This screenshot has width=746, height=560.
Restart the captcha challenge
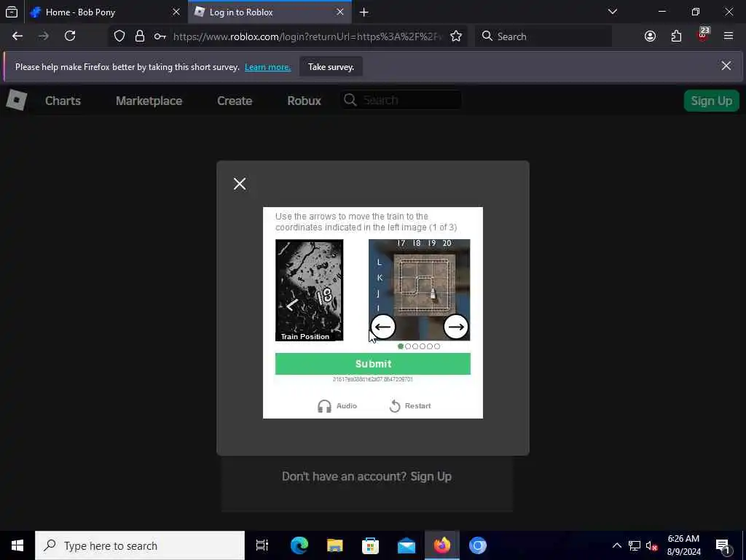tap(409, 405)
